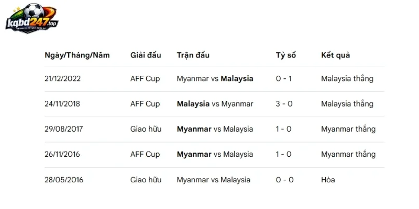Click the Trận đấu column header
The height and width of the screenshot is (209, 419).
(x=193, y=55)
